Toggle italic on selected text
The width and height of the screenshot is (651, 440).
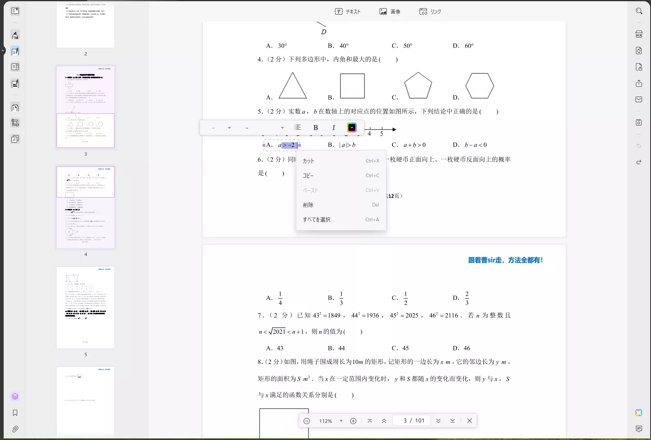tap(333, 128)
